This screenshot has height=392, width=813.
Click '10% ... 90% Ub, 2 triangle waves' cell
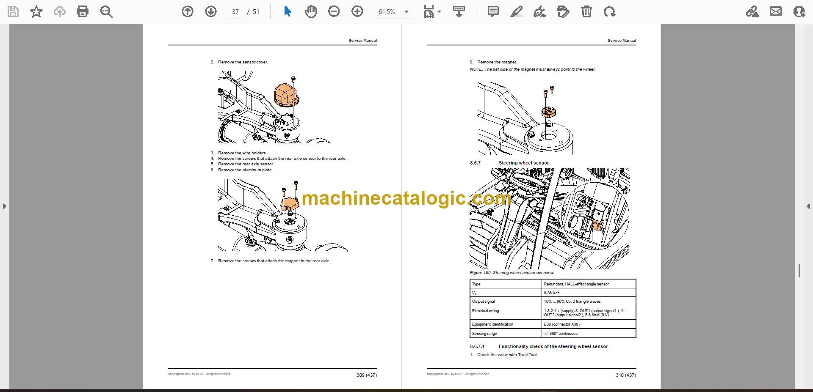[589, 302]
